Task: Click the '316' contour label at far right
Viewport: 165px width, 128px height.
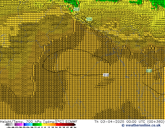Action: pos(149,71)
